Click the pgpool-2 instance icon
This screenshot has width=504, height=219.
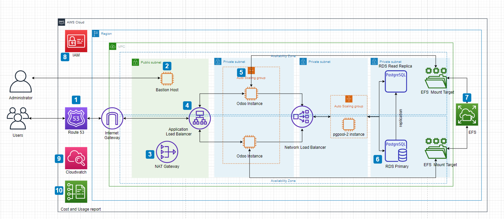pos(349,124)
